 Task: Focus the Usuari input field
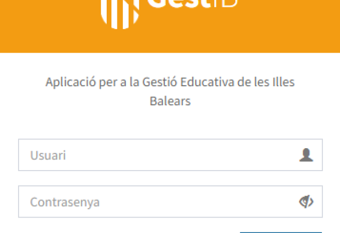158,155
